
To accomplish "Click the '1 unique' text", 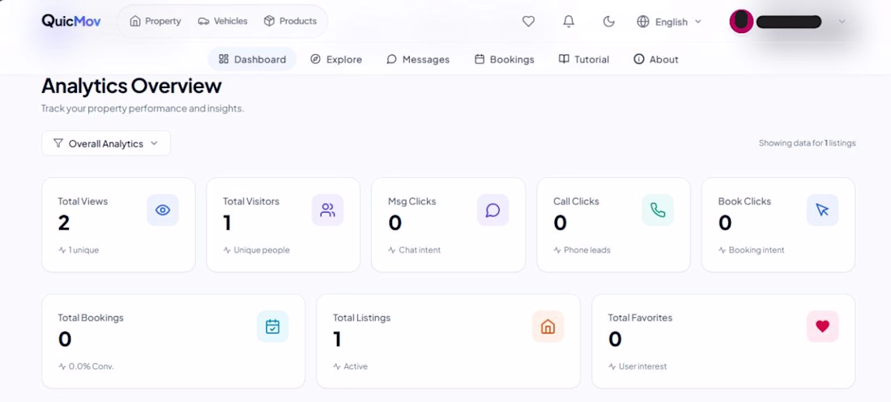I will [83, 250].
